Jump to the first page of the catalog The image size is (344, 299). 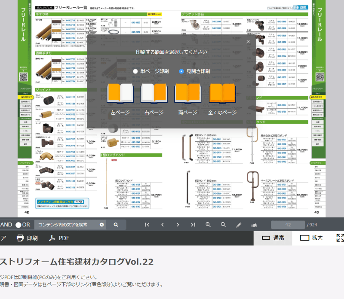147,225
